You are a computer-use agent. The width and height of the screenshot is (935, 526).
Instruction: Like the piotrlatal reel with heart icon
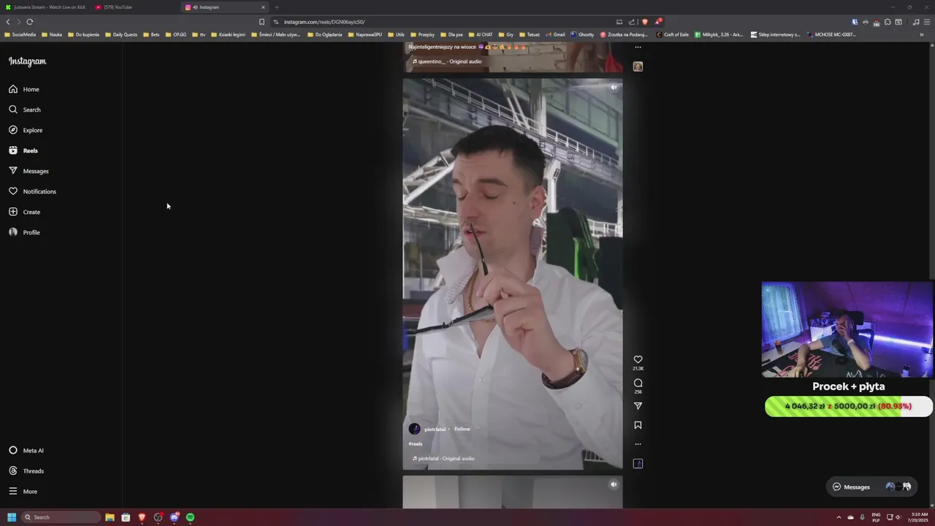coord(638,359)
